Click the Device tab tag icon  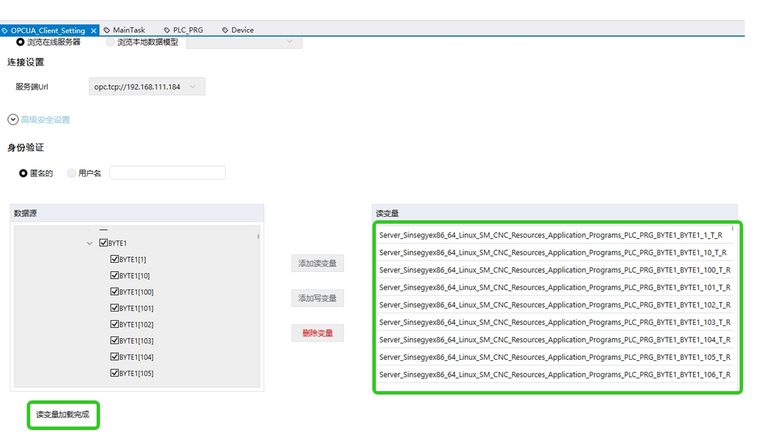225,30
